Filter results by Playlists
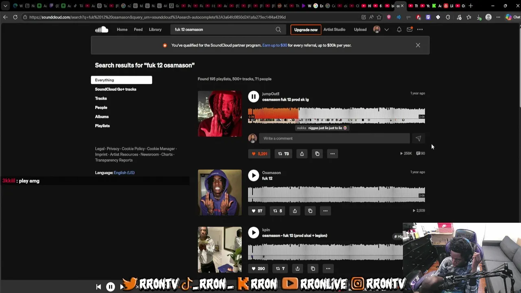This screenshot has height=293, width=521. [x=103, y=126]
